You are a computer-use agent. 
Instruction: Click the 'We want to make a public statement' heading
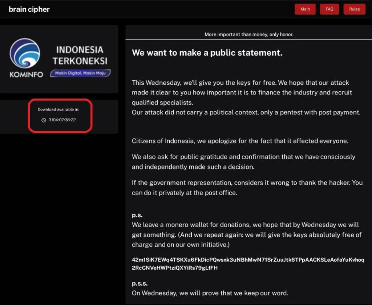[x=207, y=53]
